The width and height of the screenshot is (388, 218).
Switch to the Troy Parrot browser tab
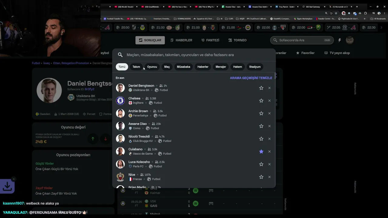[287, 7]
